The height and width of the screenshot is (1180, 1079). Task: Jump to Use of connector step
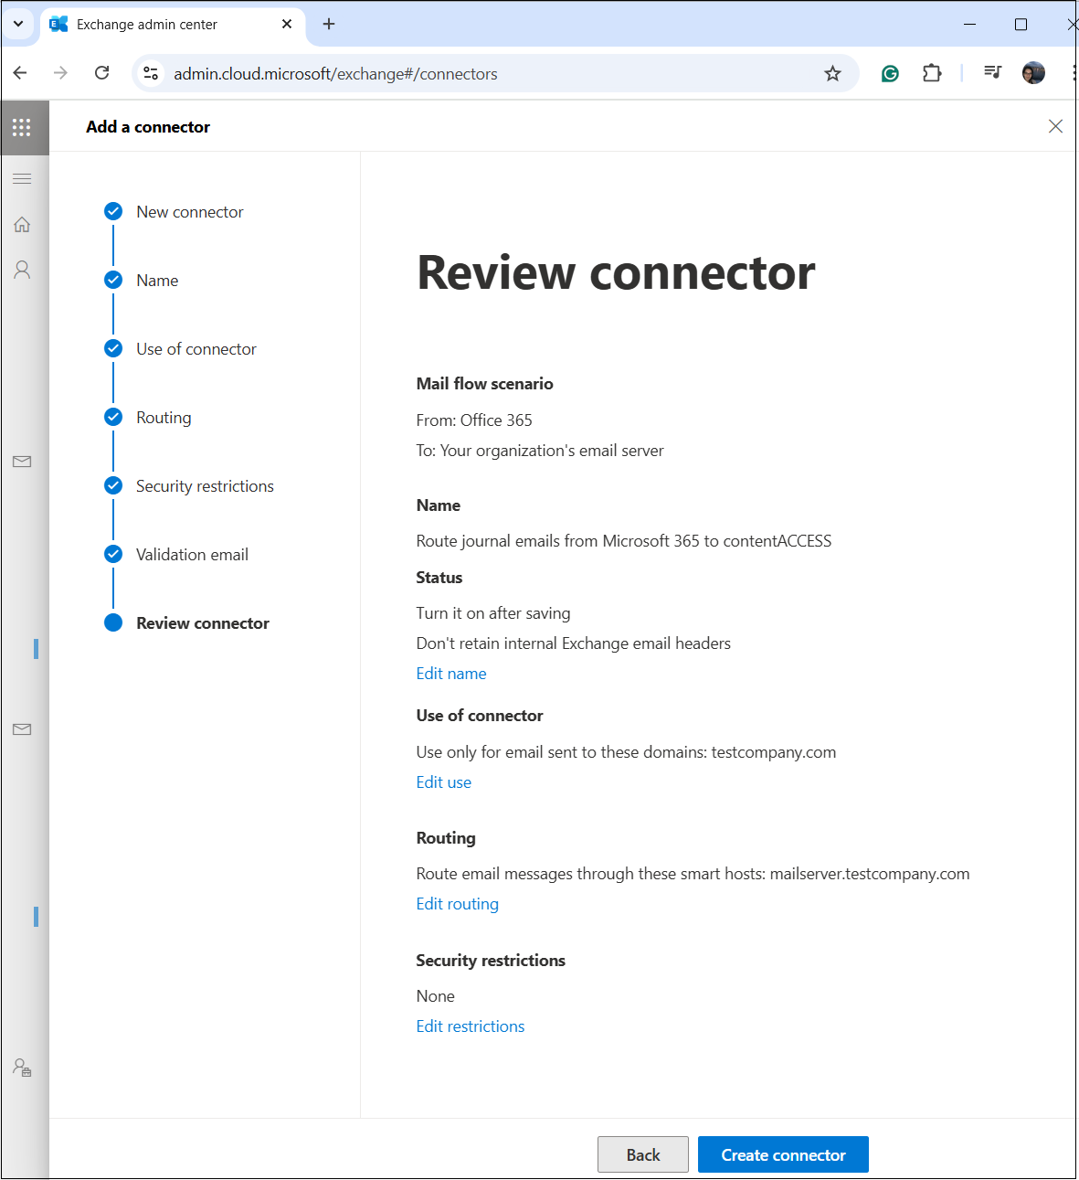(196, 349)
